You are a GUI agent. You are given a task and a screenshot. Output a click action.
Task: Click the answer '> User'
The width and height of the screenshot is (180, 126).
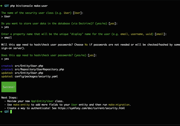point(6,16)
